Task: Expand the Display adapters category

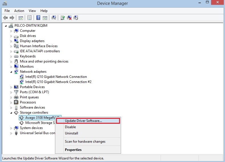Action: pos(11,41)
